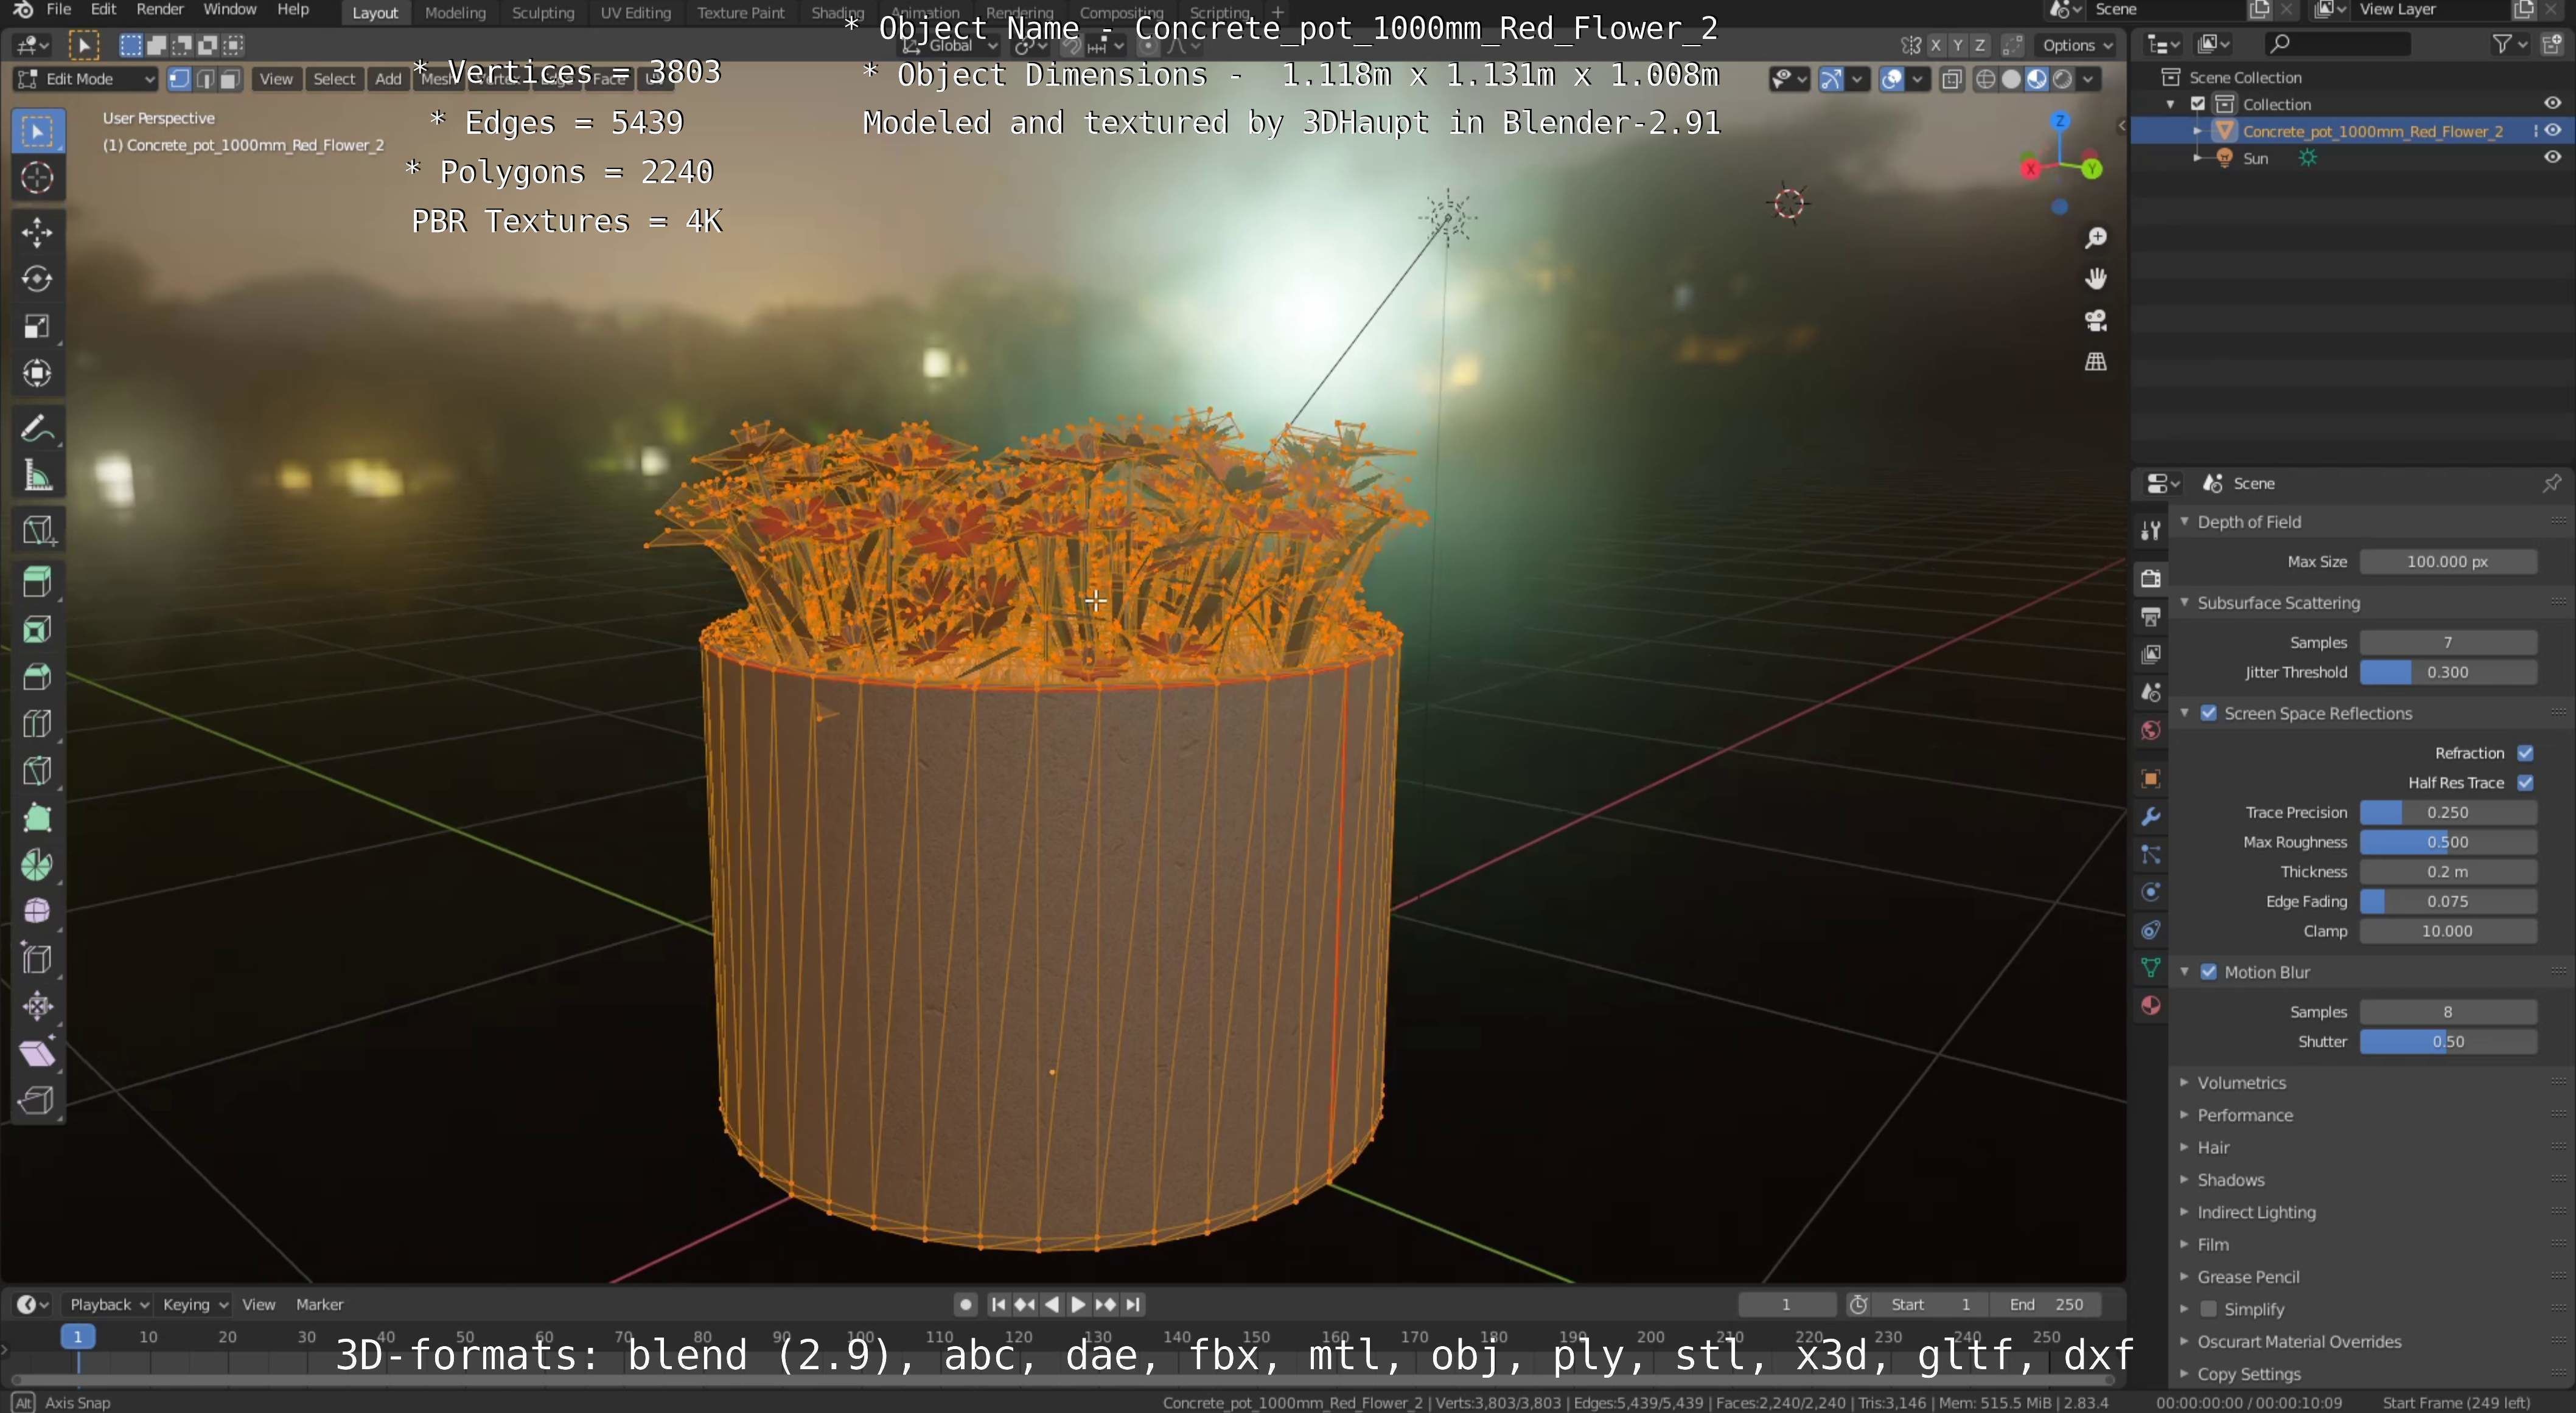Select the Annotate tool

[x=37, y=429]
